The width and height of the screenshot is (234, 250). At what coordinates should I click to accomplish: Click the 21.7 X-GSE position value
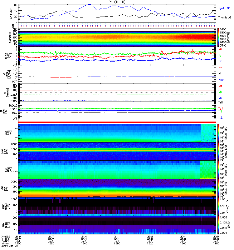(51, 237)
